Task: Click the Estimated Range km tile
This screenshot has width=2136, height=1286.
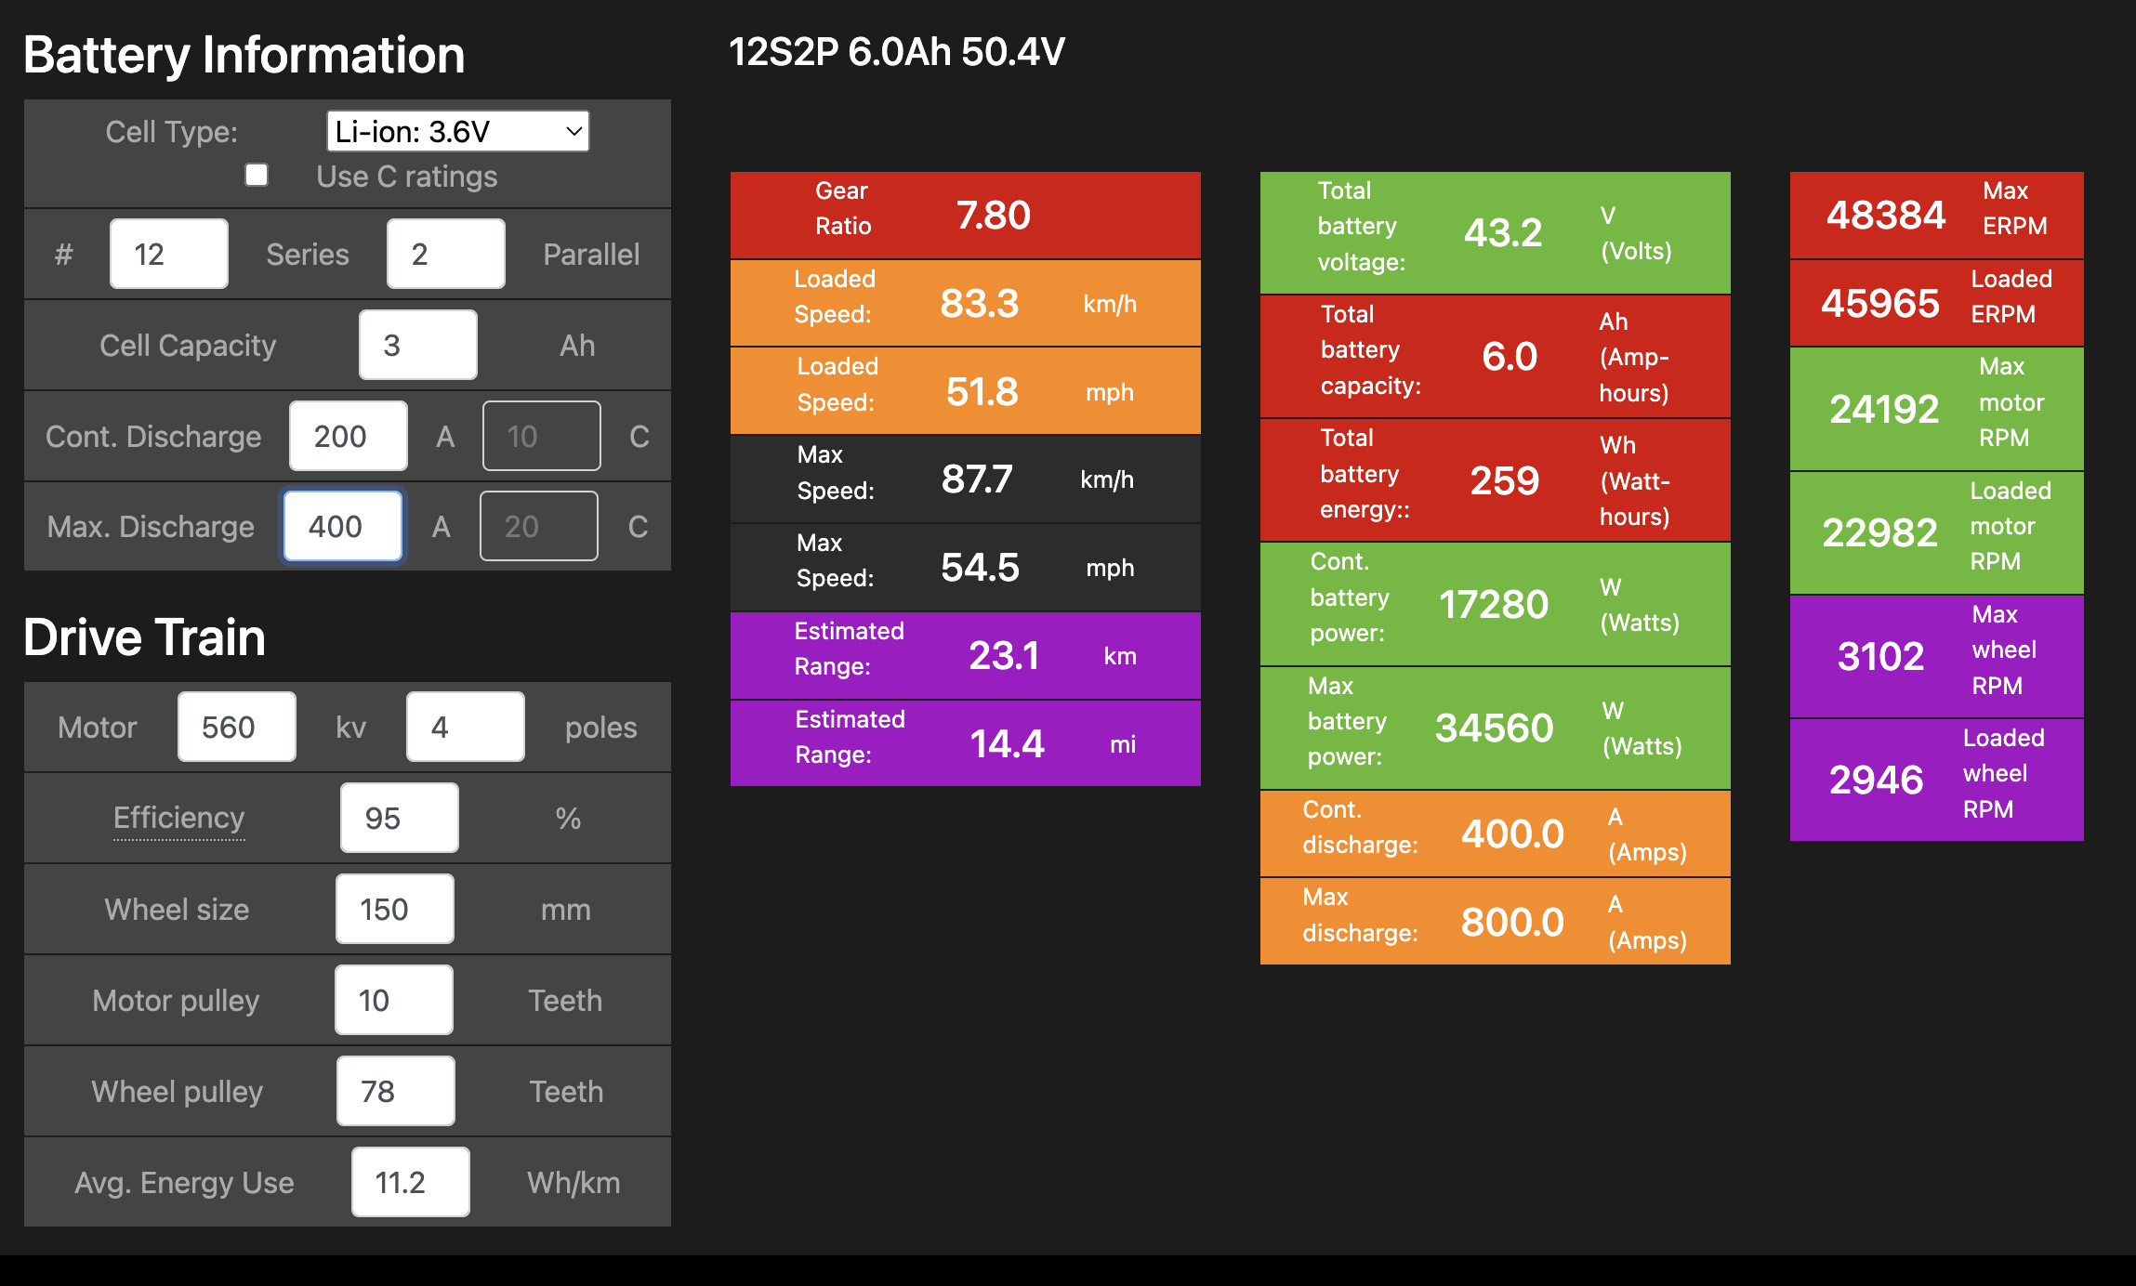Action: pos(966,656)
